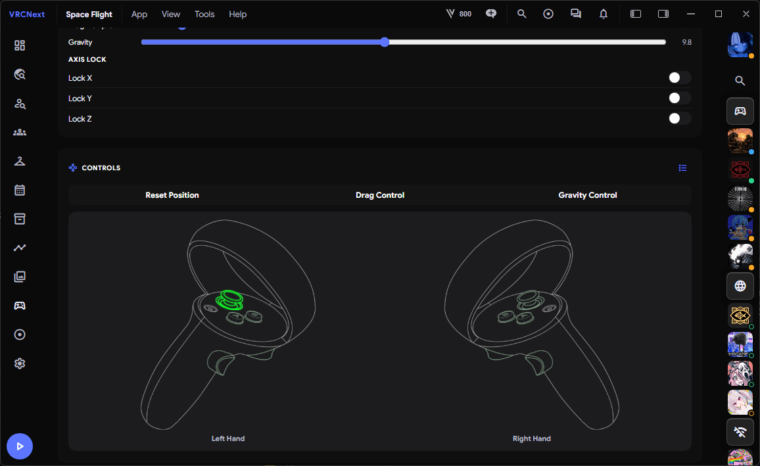Open the activity trend line icon
The height and width of the screenshot is (466, 760).
[19, 248]
